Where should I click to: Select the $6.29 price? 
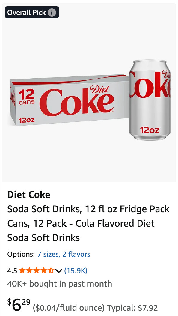click(19, 305)
